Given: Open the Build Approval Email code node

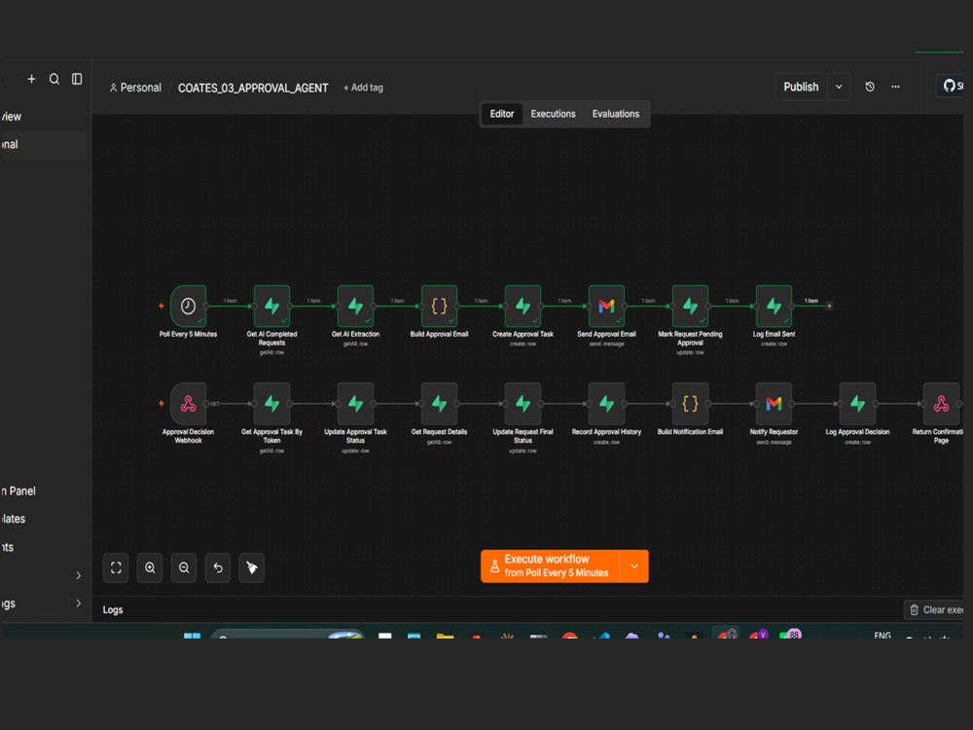Looking at the screenshot, I should 440,306.
